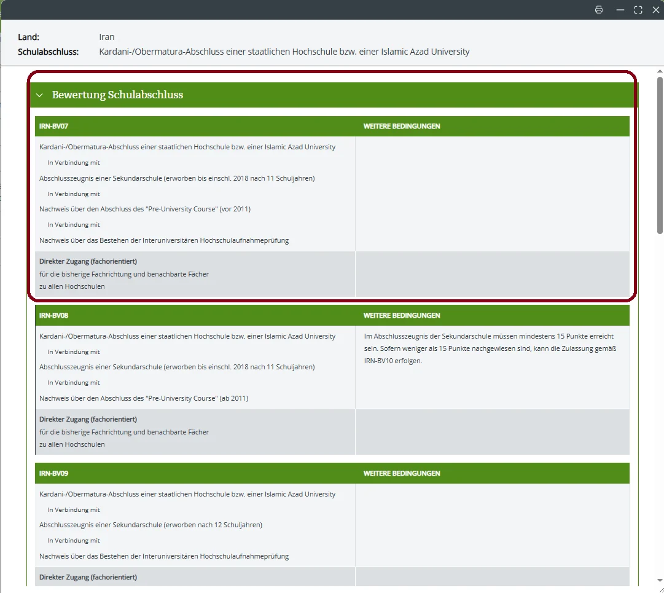664x593 pixels.
Task: Click the 'Land:' label
Action: pos(28,37)
